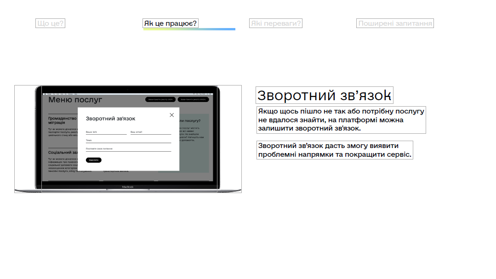Click the 'Поставте своє питання' field
The width and height of the screenshot is (496, 279).
click(x=128, y=149)
